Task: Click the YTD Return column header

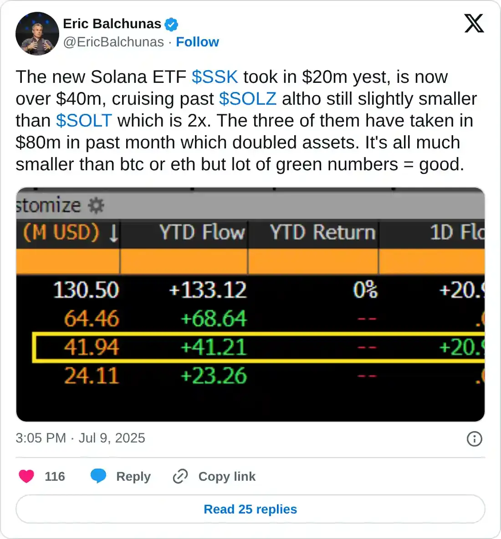Action: [322, 233]
